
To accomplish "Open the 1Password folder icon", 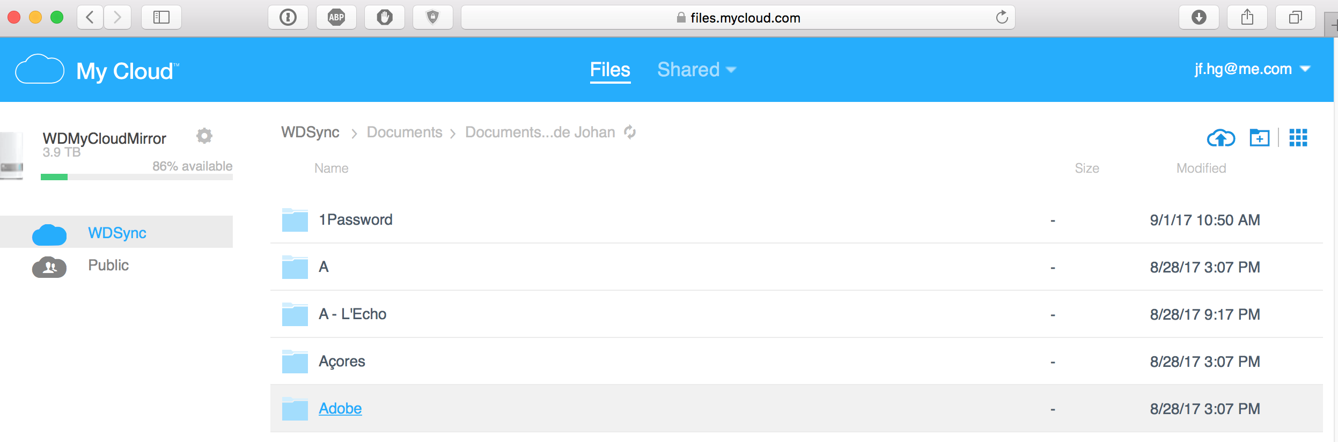I will pyautogui.click(x=295, y=220).
